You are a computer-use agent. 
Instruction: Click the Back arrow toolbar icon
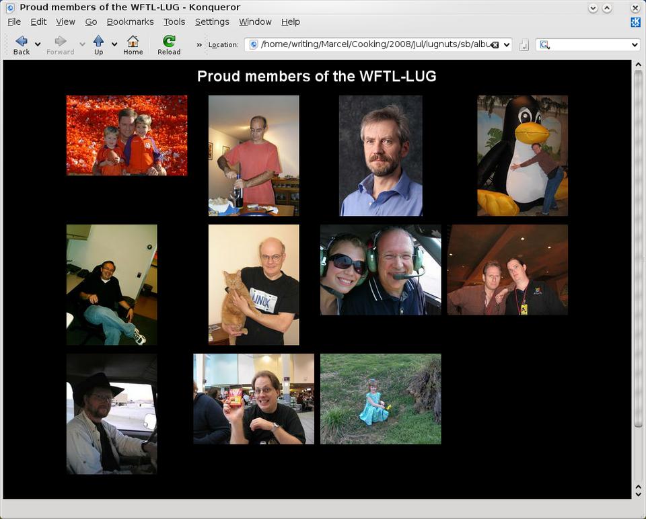(22, 42)
